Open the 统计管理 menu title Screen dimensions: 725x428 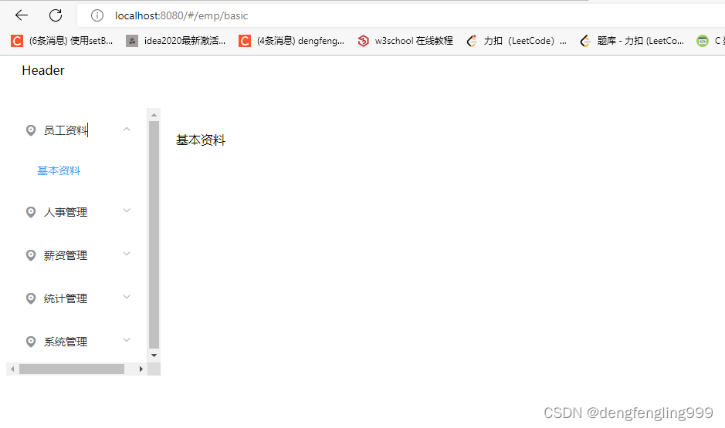66,298
